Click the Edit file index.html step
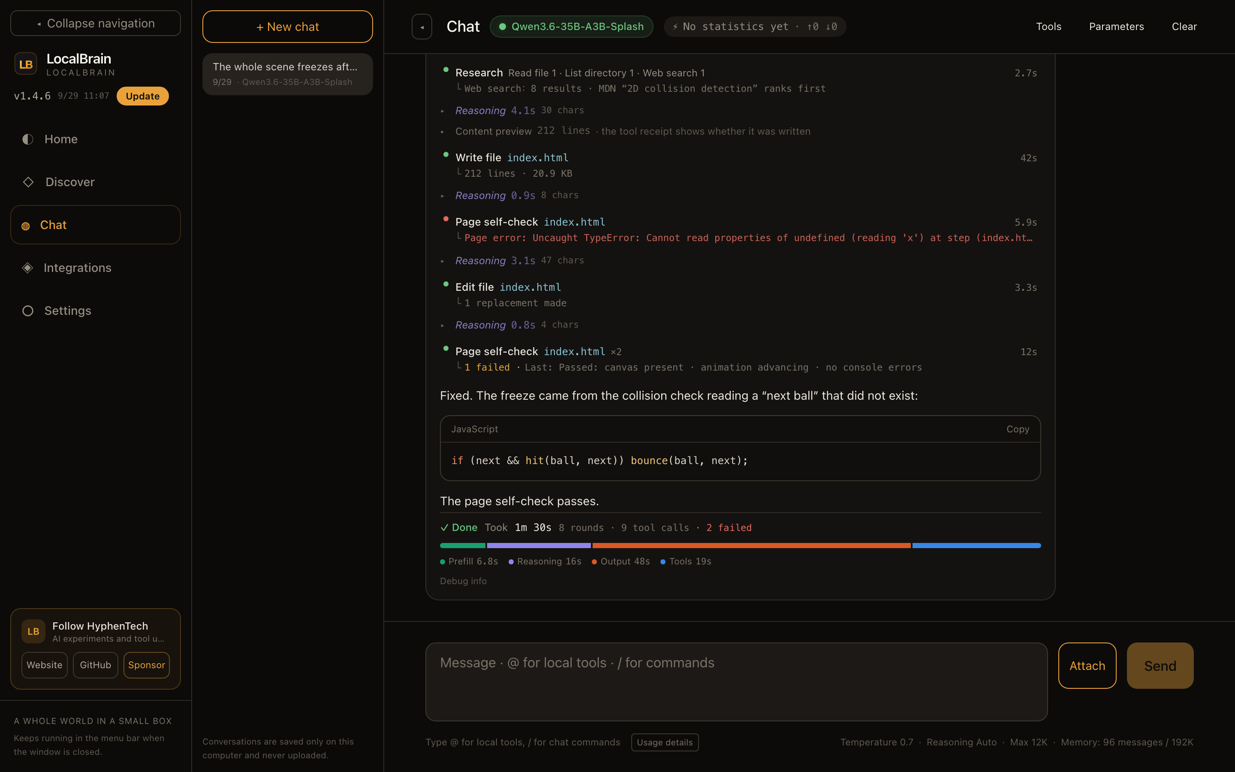 (x=740, y=295)
